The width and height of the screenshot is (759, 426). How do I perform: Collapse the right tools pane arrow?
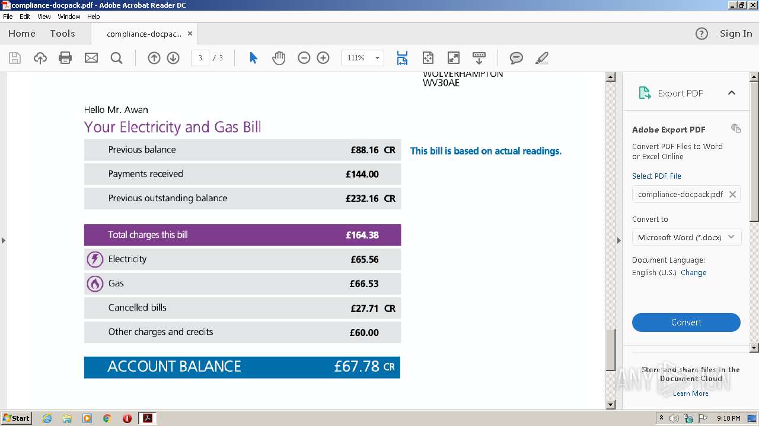click(x=619, y=240)
